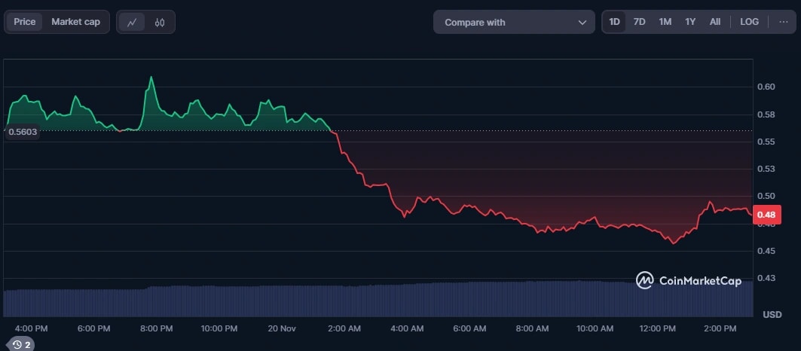The width and height of the screenshot is (801, 351).
Task: Show the 1Y time range
Action: click(690, 22)
